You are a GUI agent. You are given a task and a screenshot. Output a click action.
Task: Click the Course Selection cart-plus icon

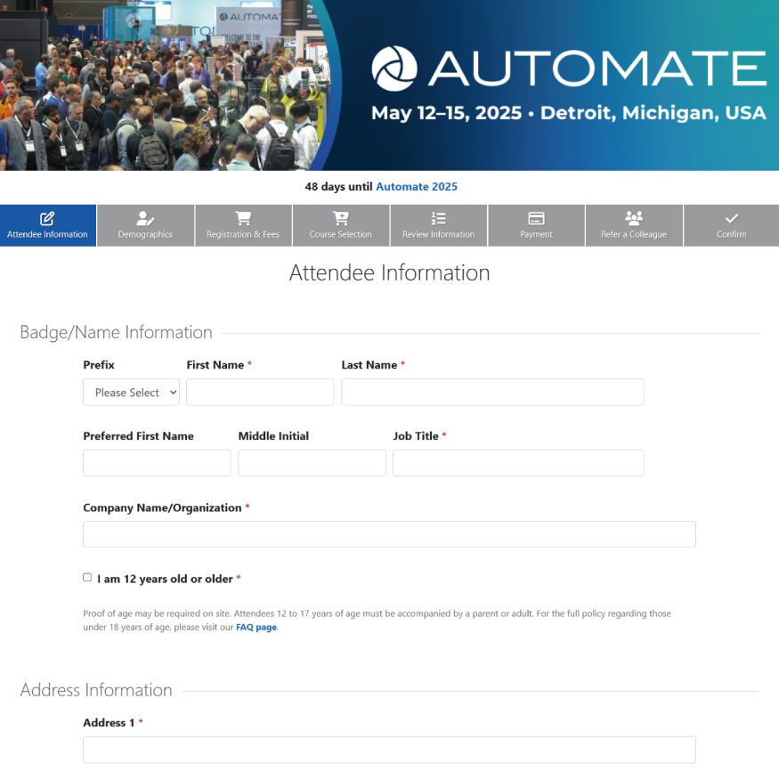tap(341, 218)
